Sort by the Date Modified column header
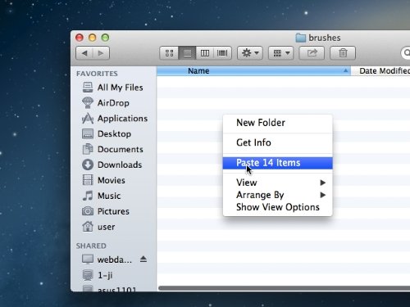Viewport: 410px width, 307px height. pyautogui.click(x=380, y=71)
